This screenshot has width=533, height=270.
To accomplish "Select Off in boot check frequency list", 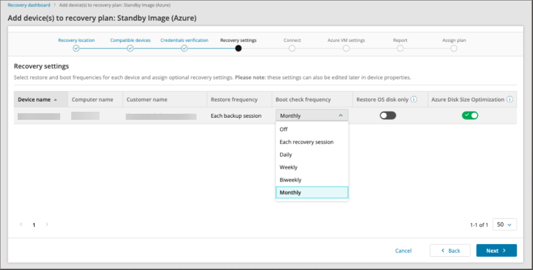I will (284, 129).
